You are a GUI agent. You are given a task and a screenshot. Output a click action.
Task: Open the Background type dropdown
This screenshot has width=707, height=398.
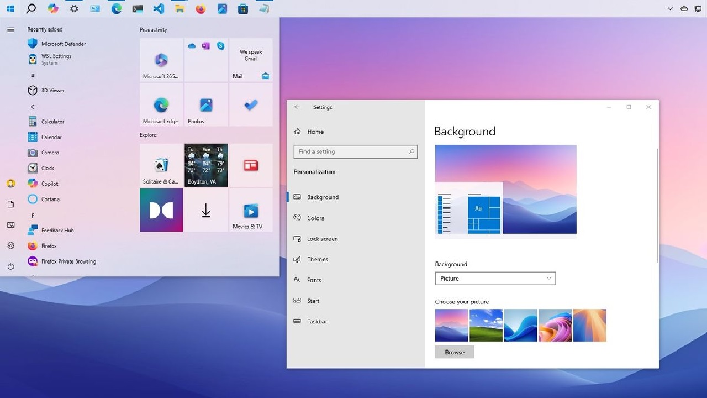[495, 279]
